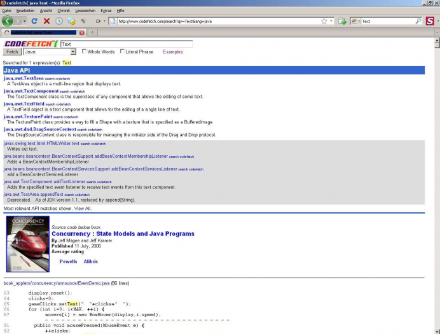Image resolution: width=440 pixels, height=334 pixels.
Task: Open java.awt.dnd.DragSourceContext link
Action: click(x=40, y=129)
